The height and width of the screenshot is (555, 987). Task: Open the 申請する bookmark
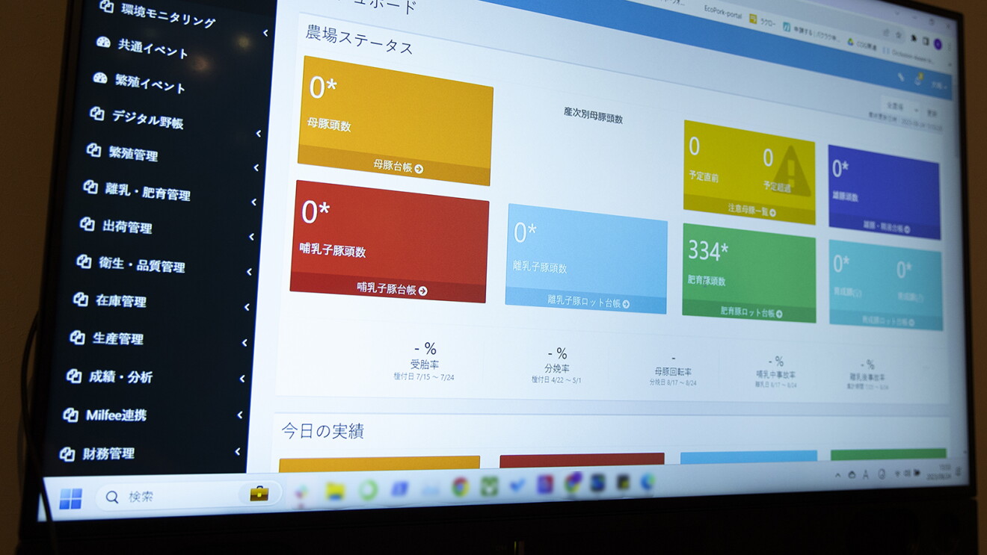point(811,31)
